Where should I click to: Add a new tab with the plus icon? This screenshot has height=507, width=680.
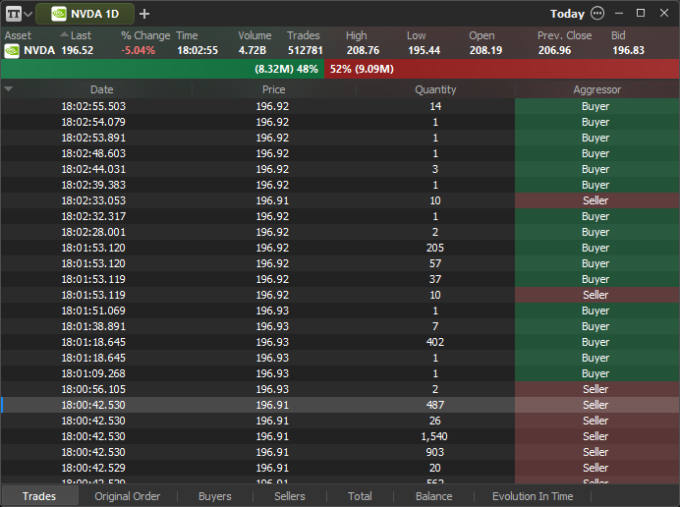144,14
